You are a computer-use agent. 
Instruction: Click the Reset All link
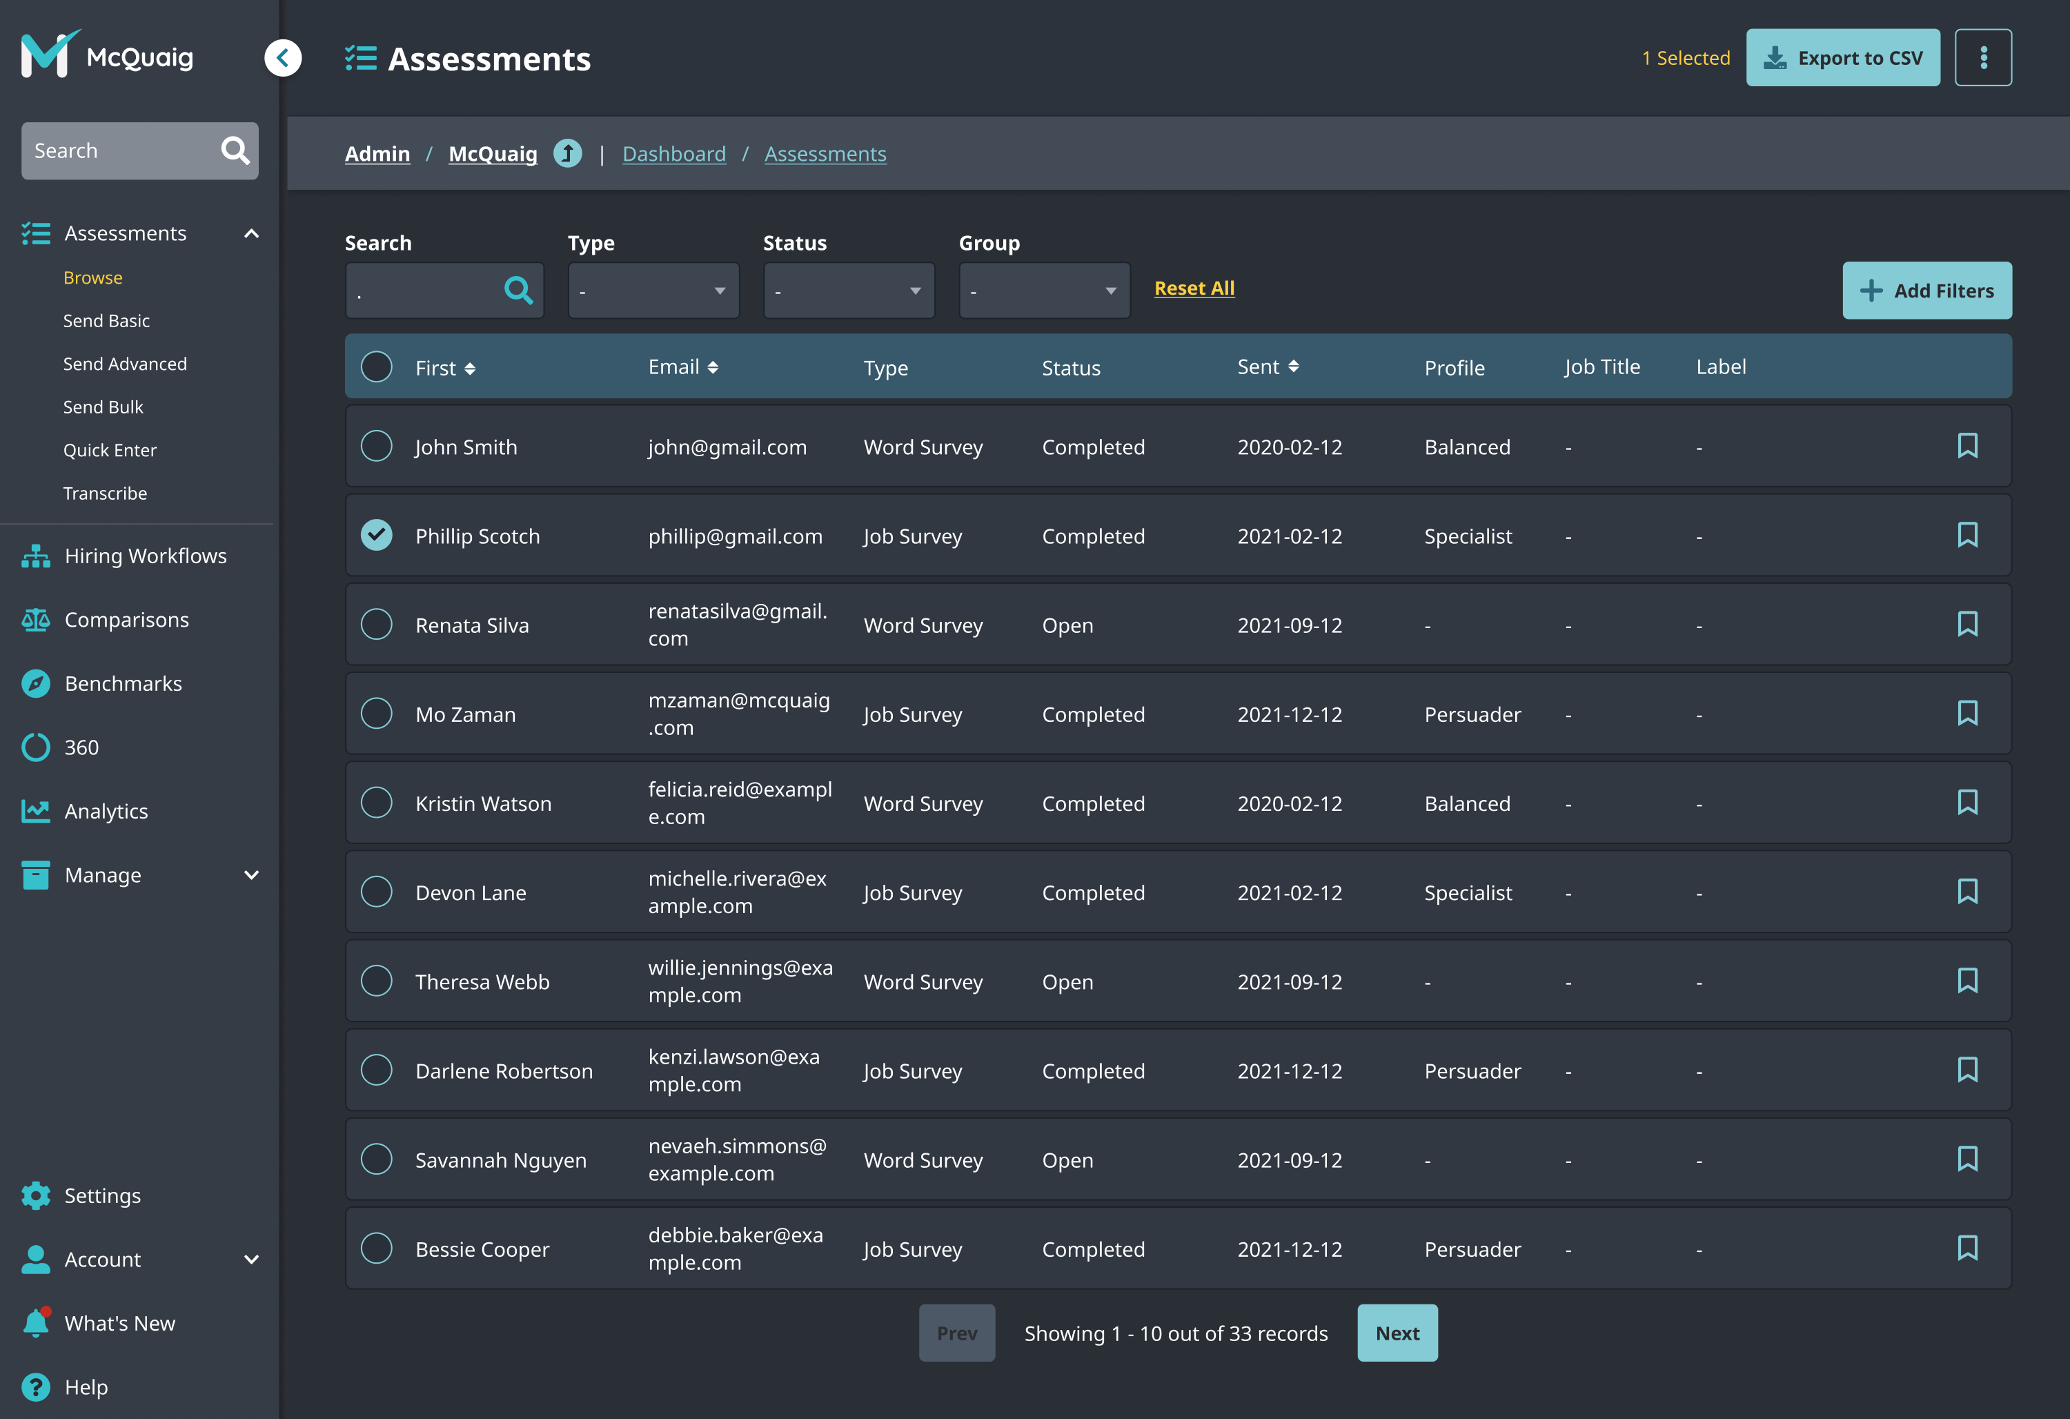pyautogui.click(x=1194, y=288)
